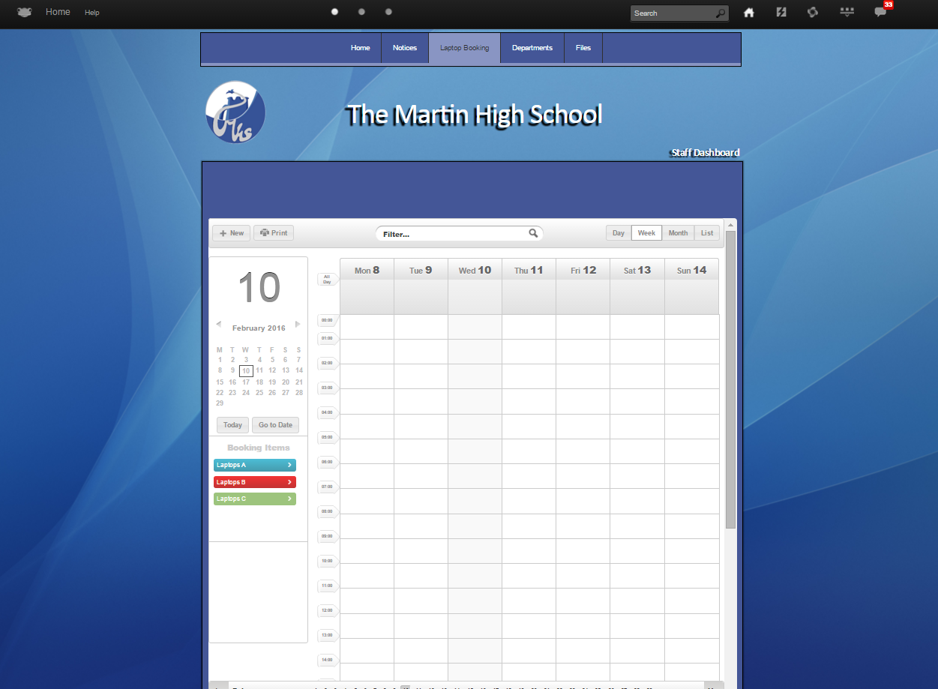Click the frog logo in the top bar
The height and width of the screenshot is (689, 938).
[25, 12]
